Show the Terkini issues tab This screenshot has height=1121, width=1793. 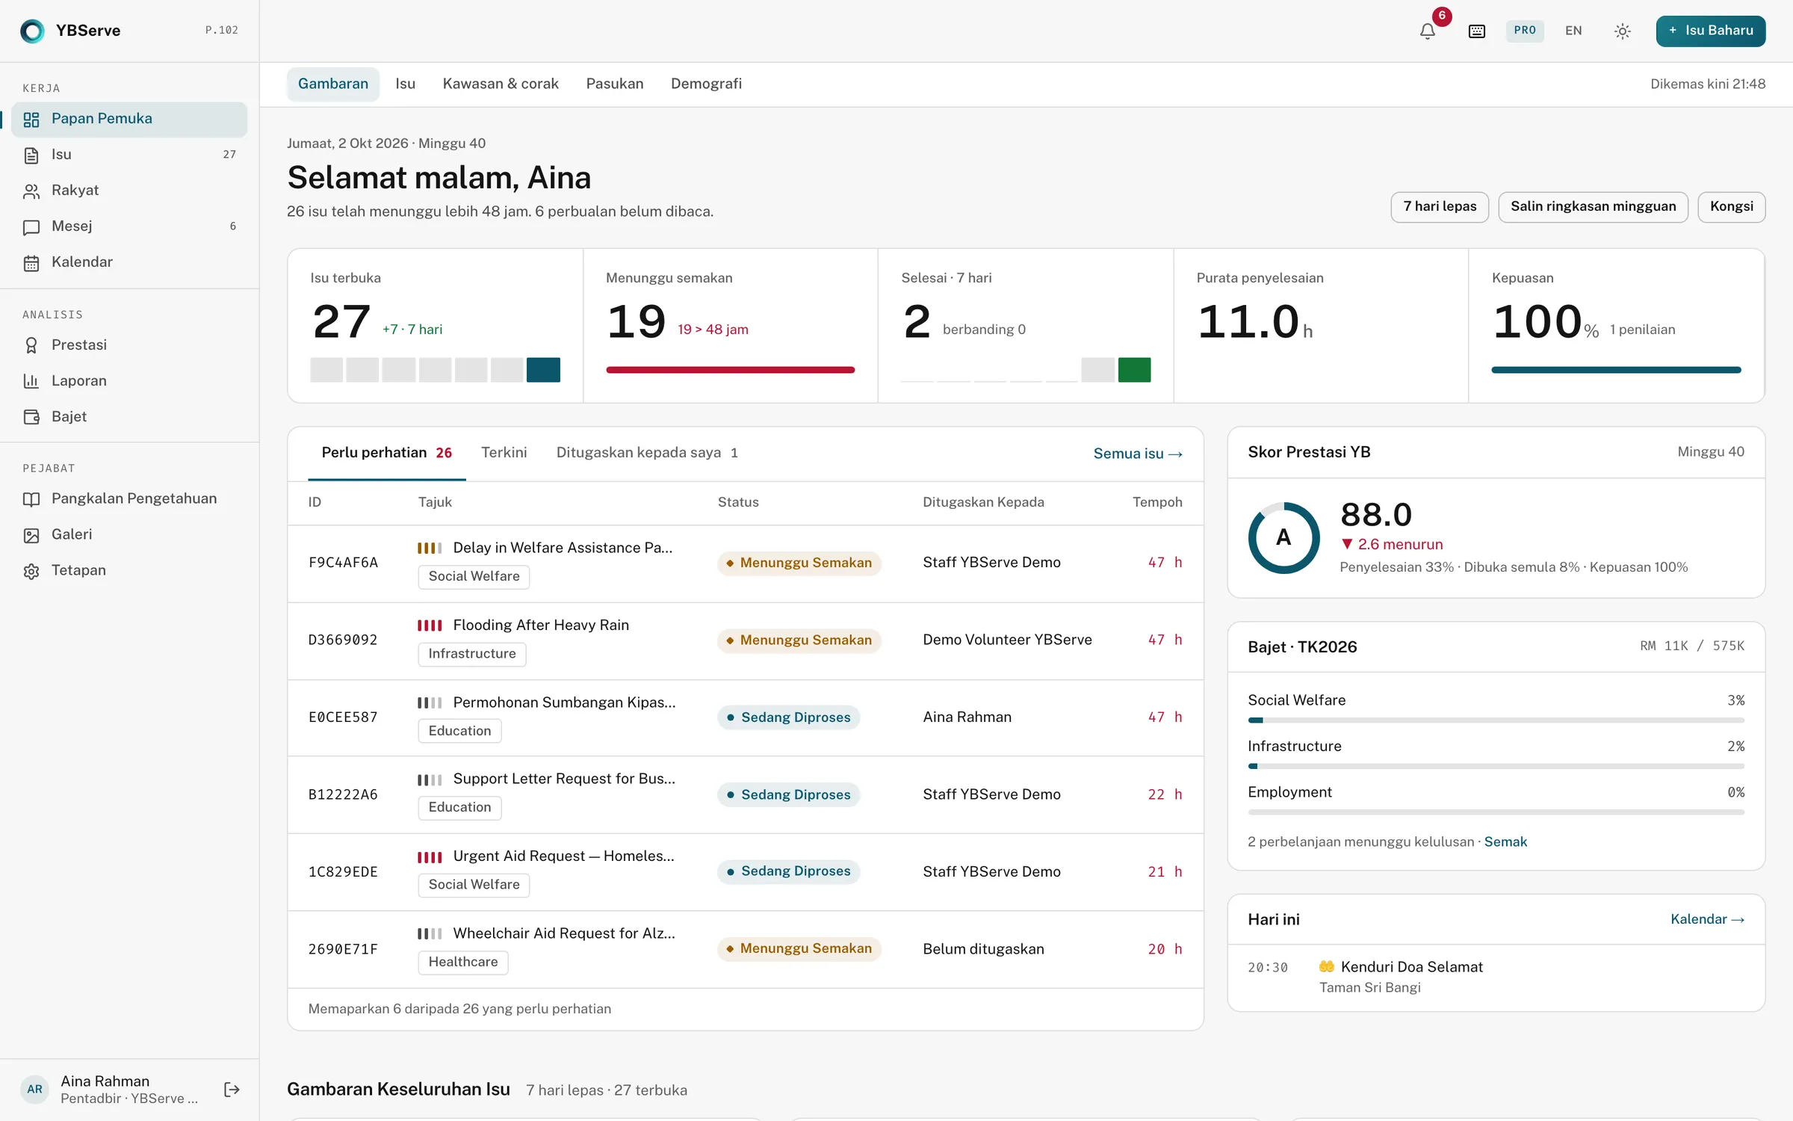click(x=504, y=453)
